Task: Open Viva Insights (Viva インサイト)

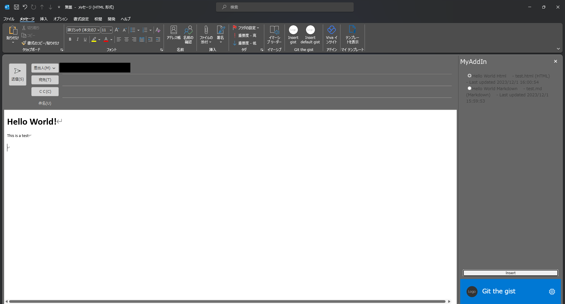Action: pos(332,35)
